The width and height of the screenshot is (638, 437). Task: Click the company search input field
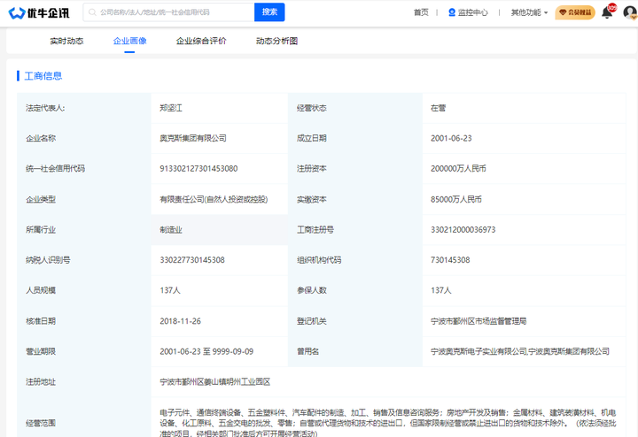[x=169, y=12]
